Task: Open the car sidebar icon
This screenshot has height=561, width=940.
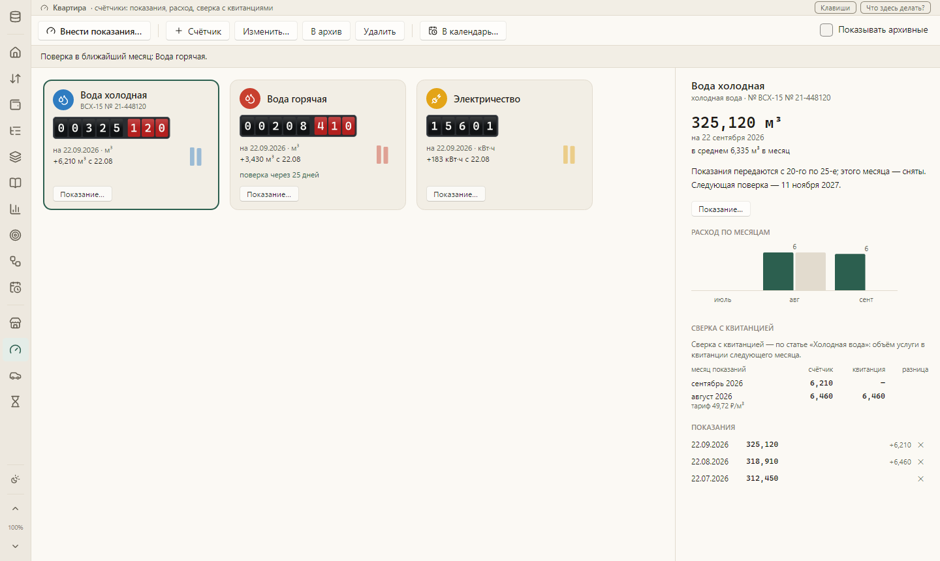Action: click(x=16, y=375)
